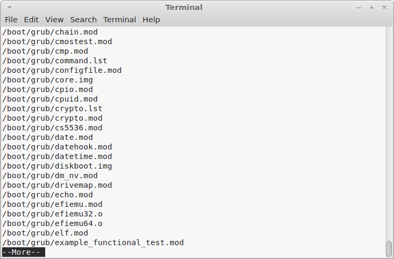Click the /boot/grub/core.img line
394x259 pixels.
click(47, 80)
